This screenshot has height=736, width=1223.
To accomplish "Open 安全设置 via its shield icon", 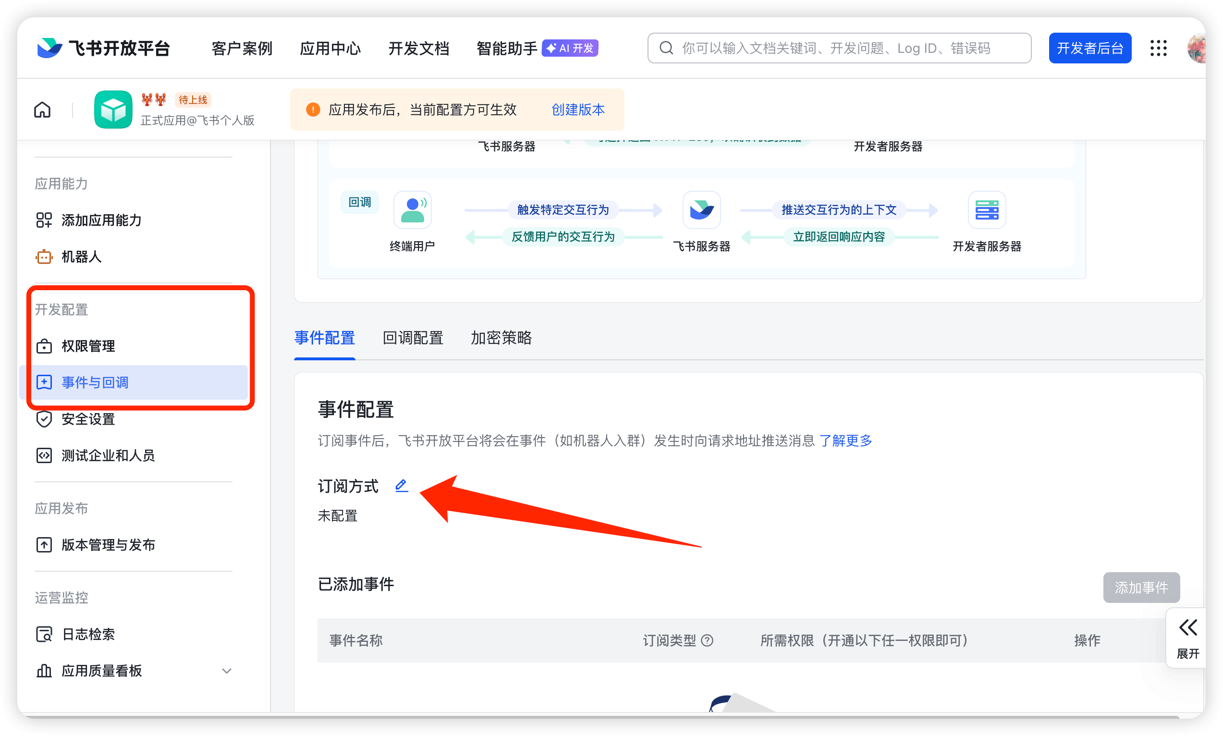I will pyautogui.click(x=45, y=418).
